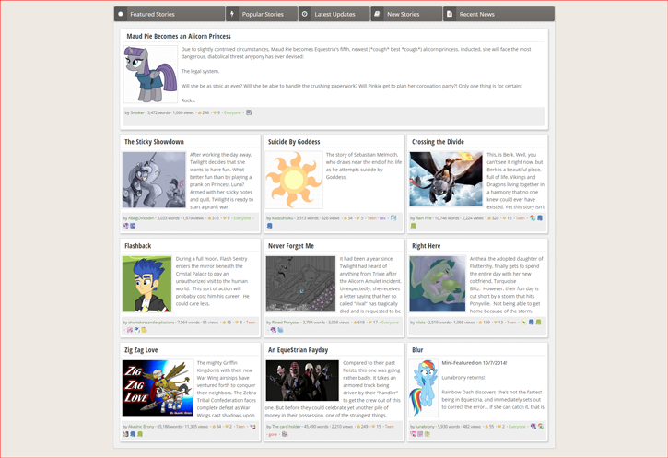
Task: Click the green tag icon below Rain Fire byline
Action: [x=414, y=226]
